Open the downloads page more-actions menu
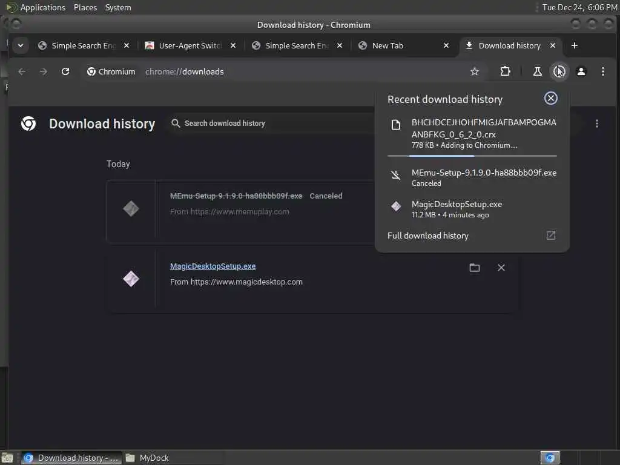 coord(596,124)
